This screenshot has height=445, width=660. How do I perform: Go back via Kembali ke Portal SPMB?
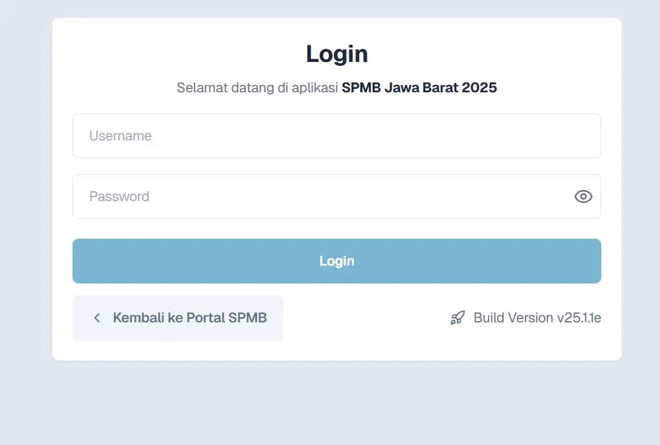click(178, 318)
